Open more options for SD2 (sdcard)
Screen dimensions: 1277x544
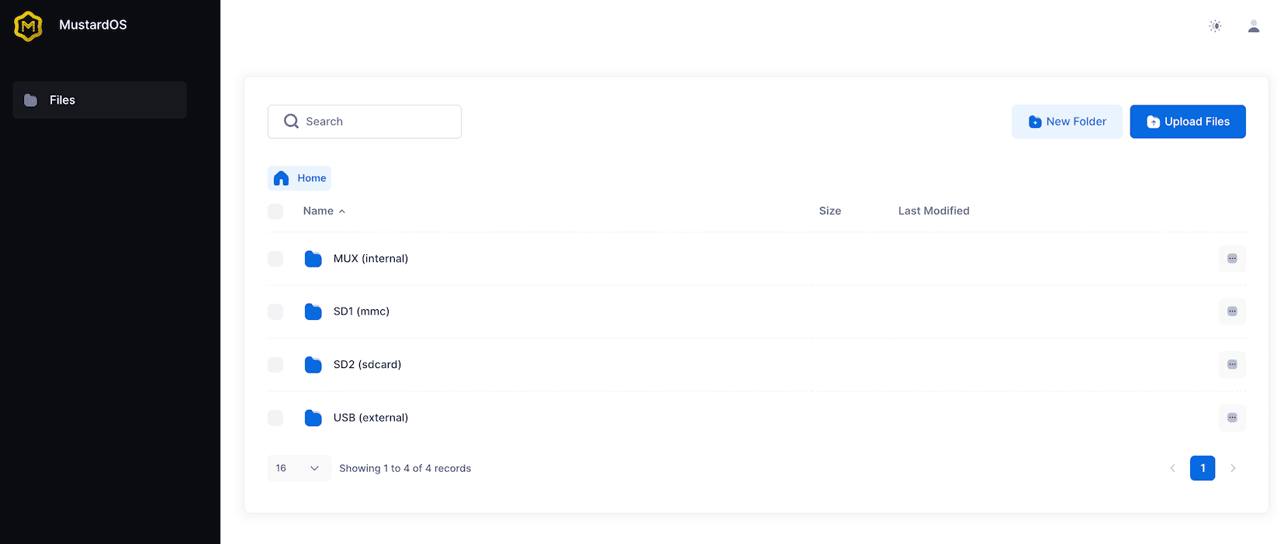click(x=1232, y=364)
